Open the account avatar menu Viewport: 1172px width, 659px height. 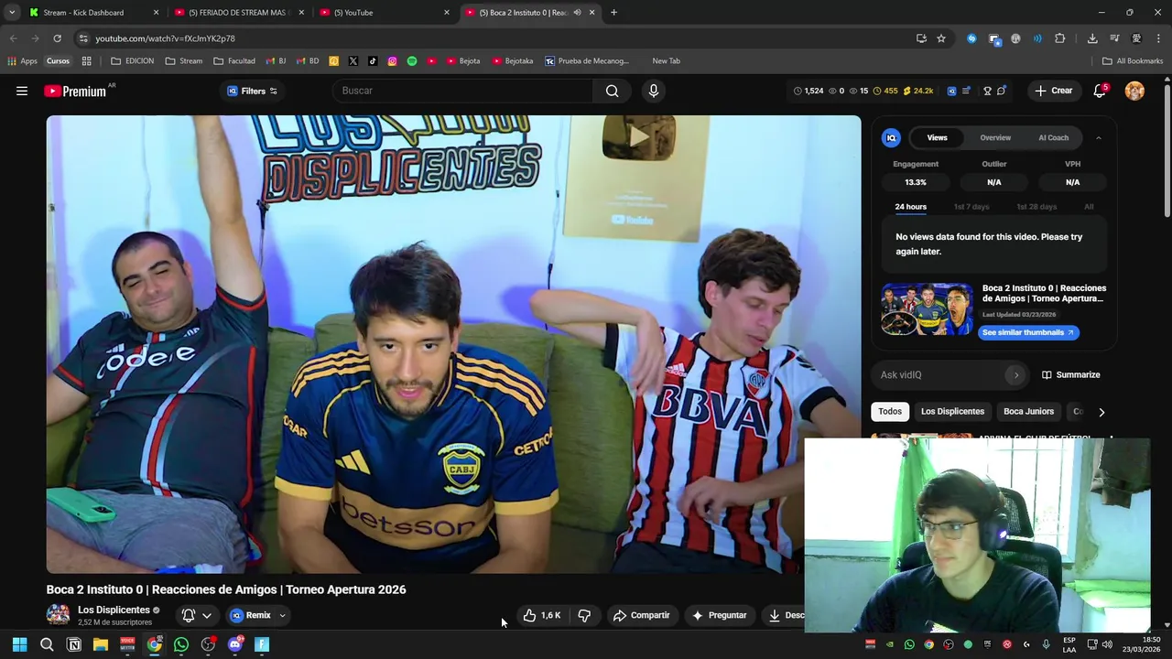pos(1134,91)
